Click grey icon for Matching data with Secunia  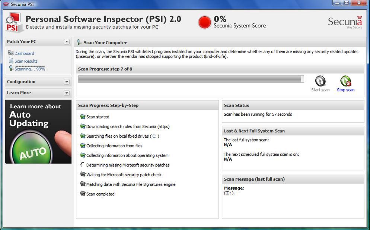click(83, 184)
